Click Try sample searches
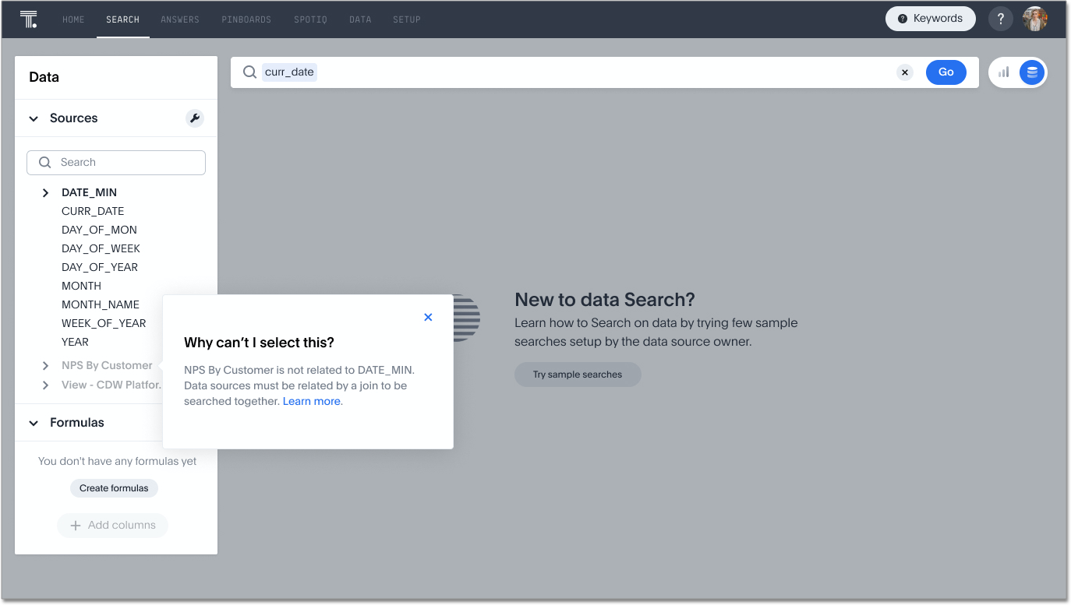 577,375
